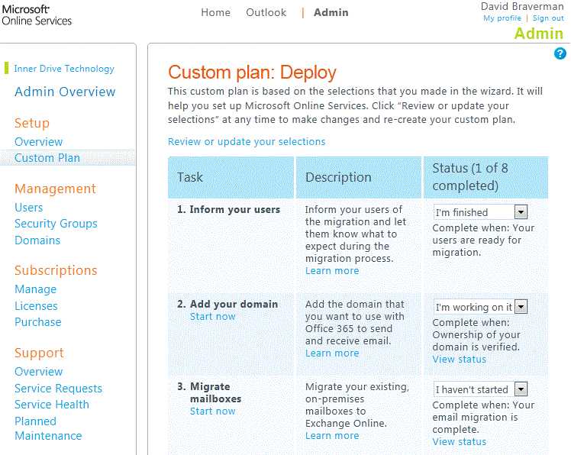Click Learn more for Migrate mailboxes
571x455 pixels.
click(332, 435)
